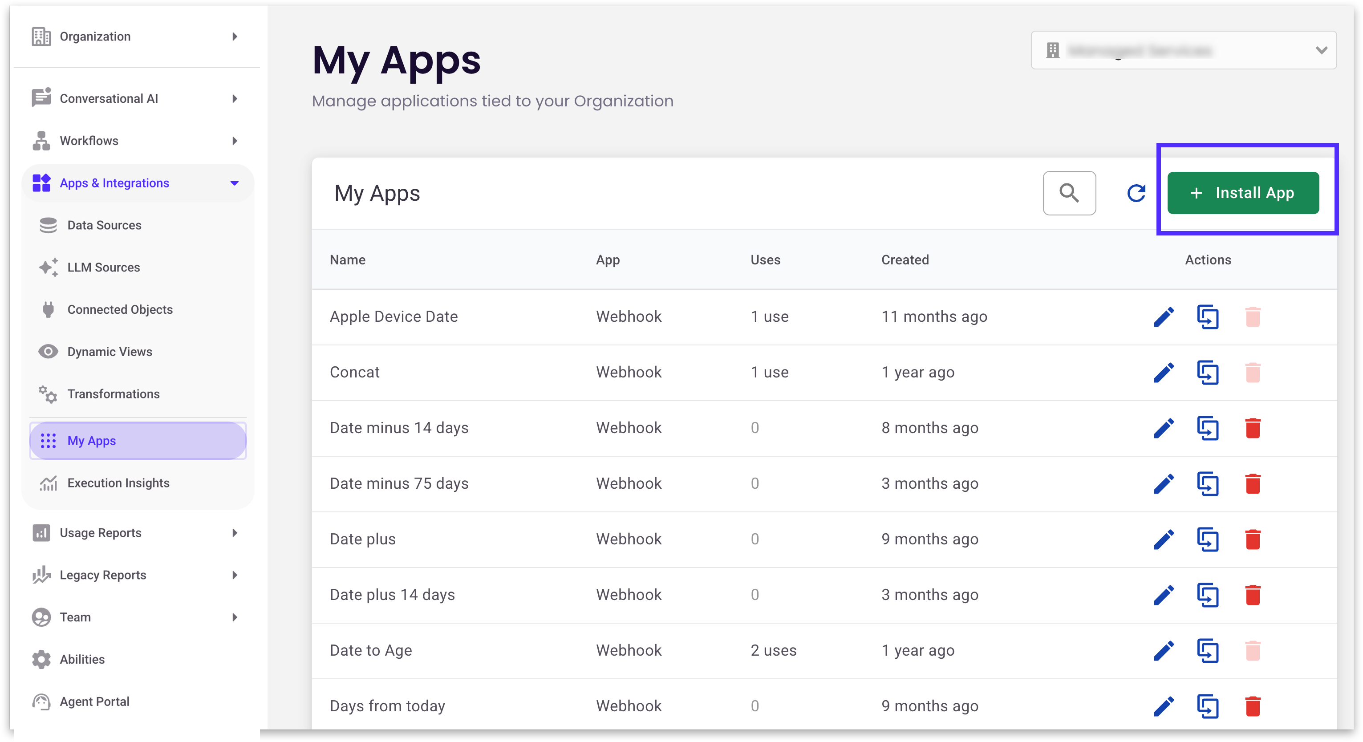Expand the Organization menu

point(235,36)
